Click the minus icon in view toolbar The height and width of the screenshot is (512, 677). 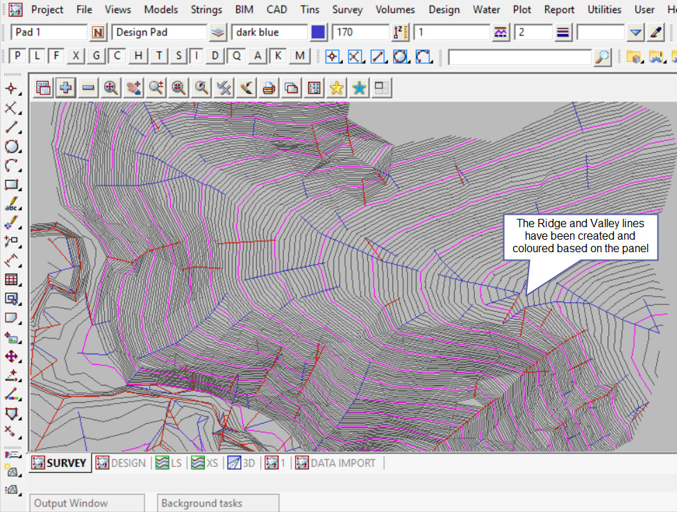tap(88, 88)
